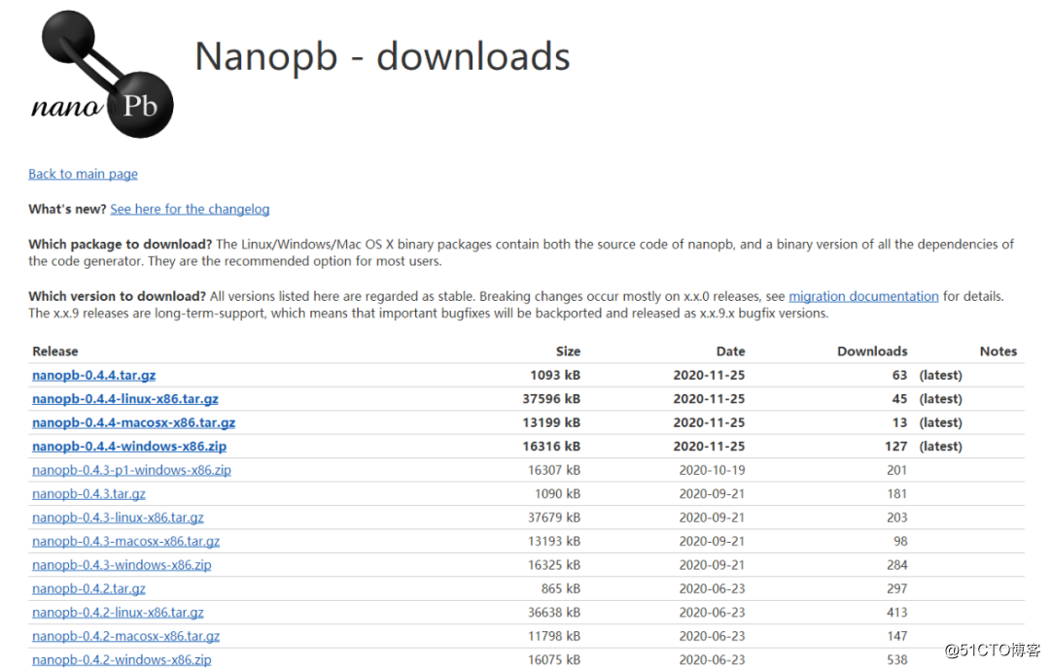This screenshot has width=1050, height=668.
Task: Download nanopb-0.4.4.tar.gz
Action: 93,375
